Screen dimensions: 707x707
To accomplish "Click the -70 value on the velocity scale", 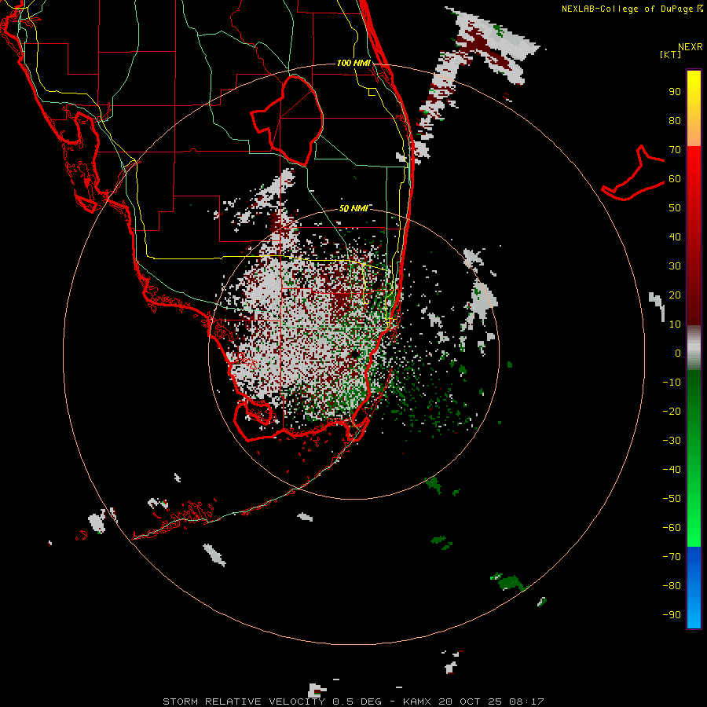I will (x=672, y=557).
